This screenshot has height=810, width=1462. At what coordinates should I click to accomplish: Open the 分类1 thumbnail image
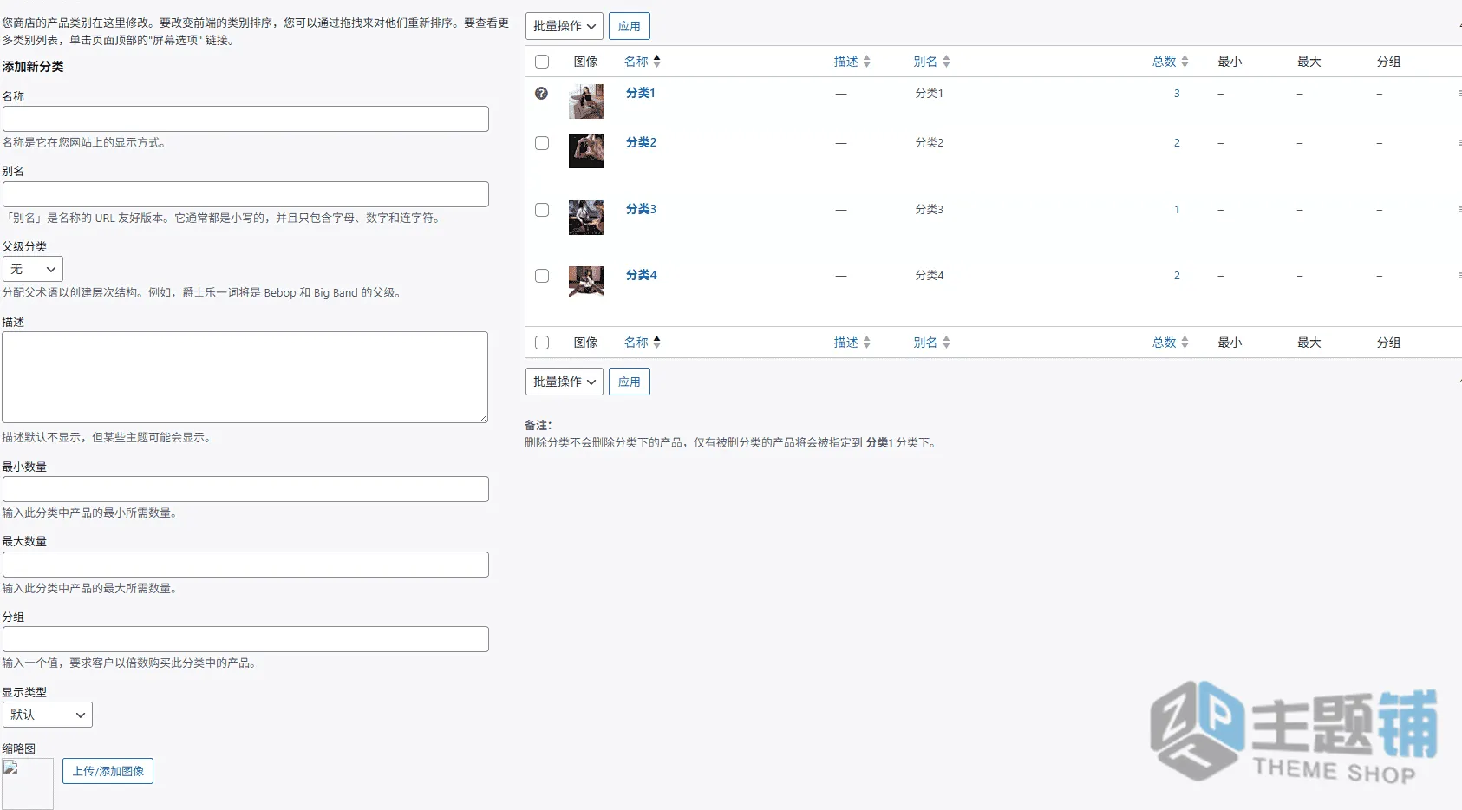[x=586, y=101]
